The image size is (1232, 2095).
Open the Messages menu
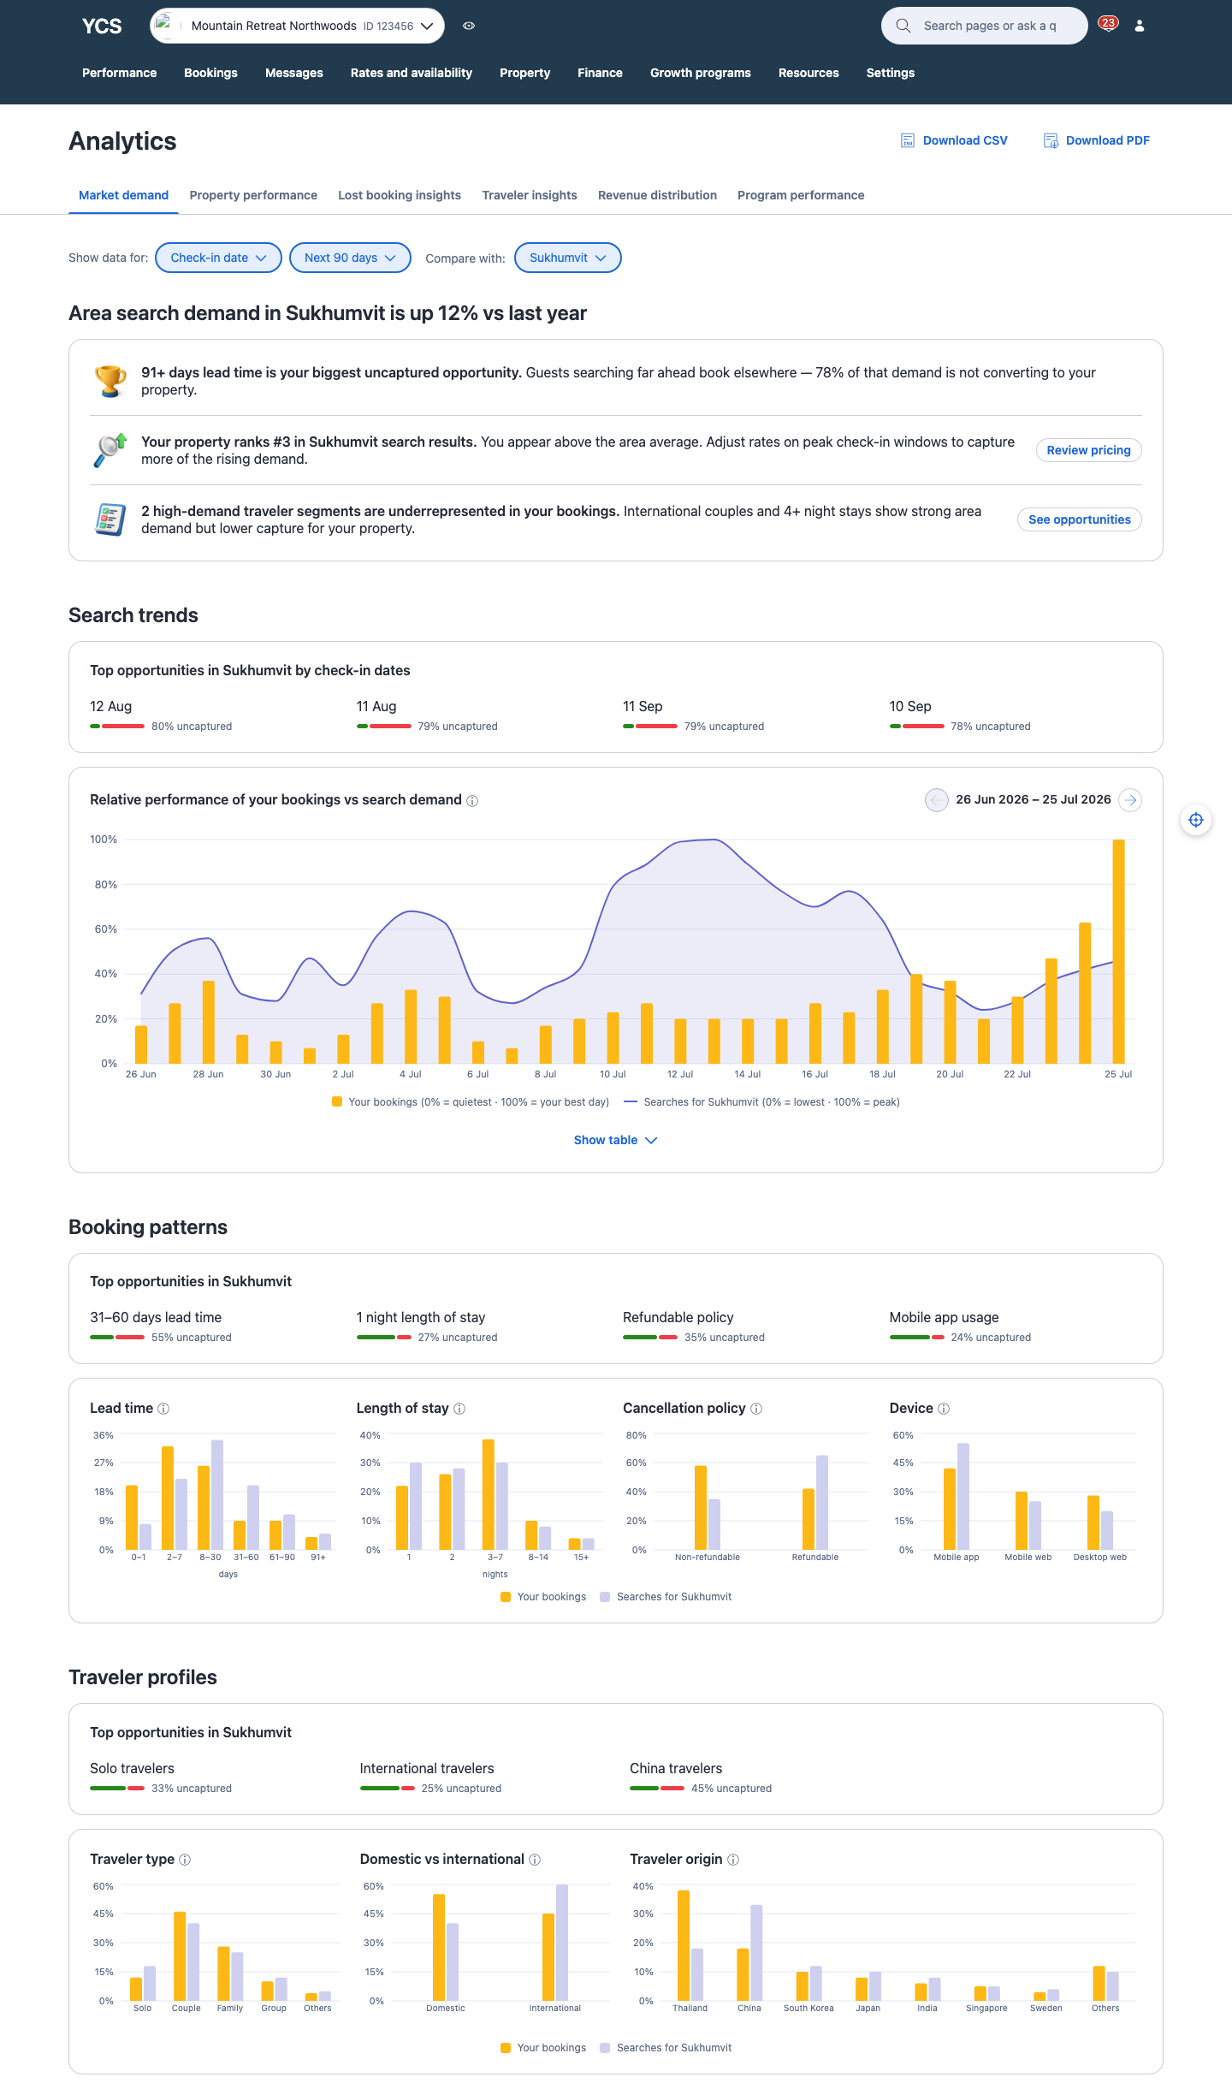[x=294, y=73]
